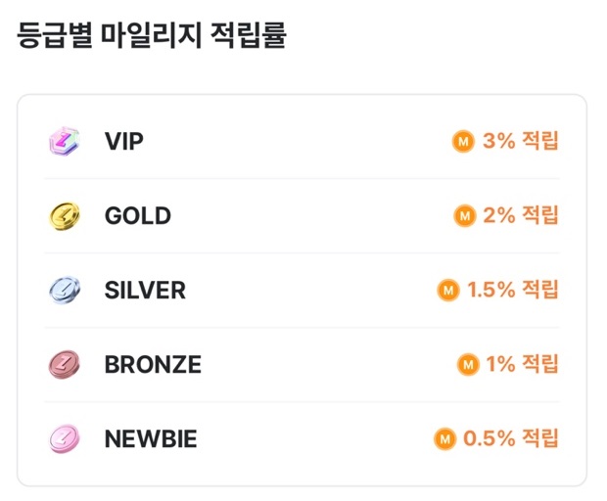The image size is (607, 501).
Task: Tap the orange M icon beside 1.5% 적립
Action: click(x=448, y=290)
